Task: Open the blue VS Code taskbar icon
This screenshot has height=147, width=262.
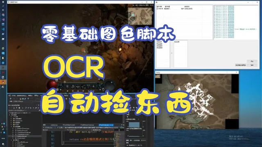Action: 3,29
